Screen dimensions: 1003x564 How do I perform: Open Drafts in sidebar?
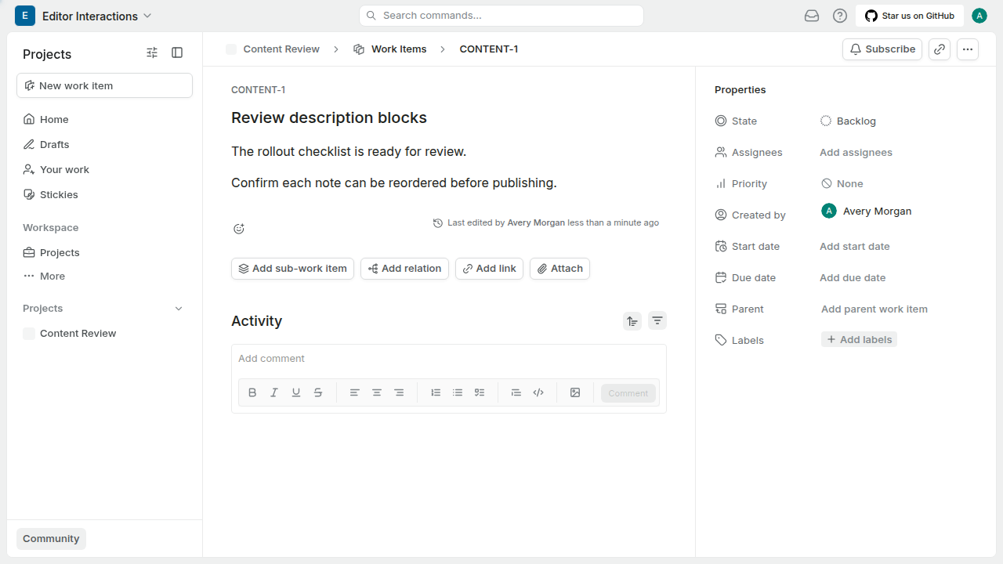tap(104, 145)
